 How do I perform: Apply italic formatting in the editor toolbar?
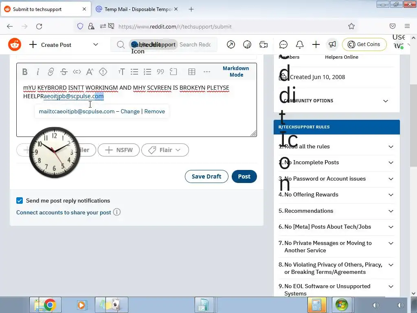[38, 72]
